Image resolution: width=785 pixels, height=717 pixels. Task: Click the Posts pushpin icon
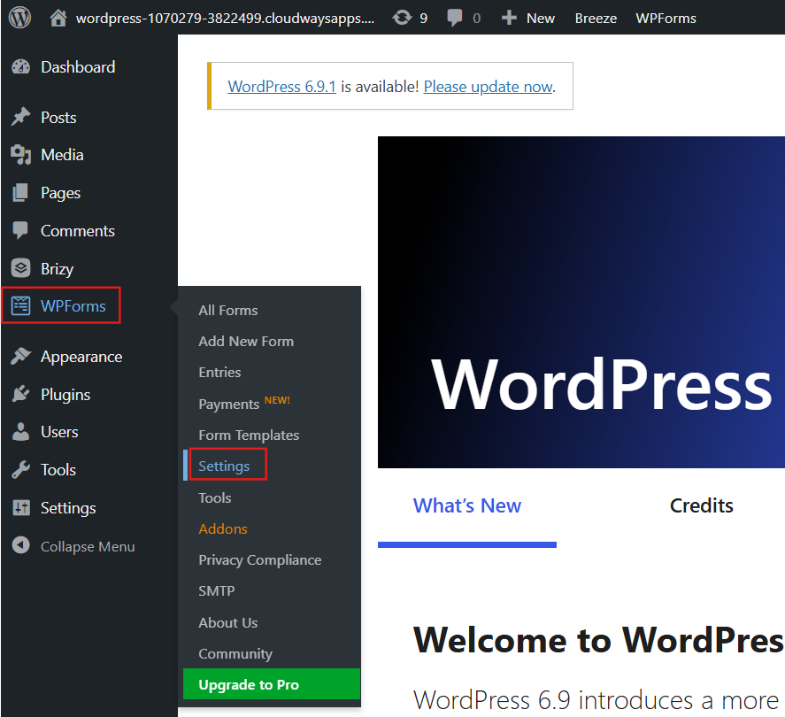[21, 117]
